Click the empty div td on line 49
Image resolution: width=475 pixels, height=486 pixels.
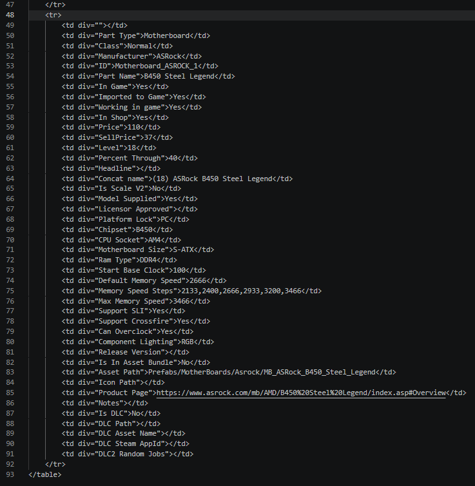click(95, 25)
